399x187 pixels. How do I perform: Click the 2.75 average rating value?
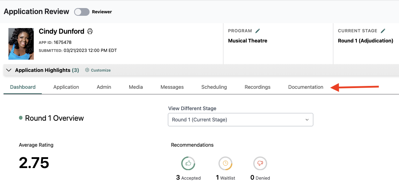pyautogui.click(x=34, y=163)
